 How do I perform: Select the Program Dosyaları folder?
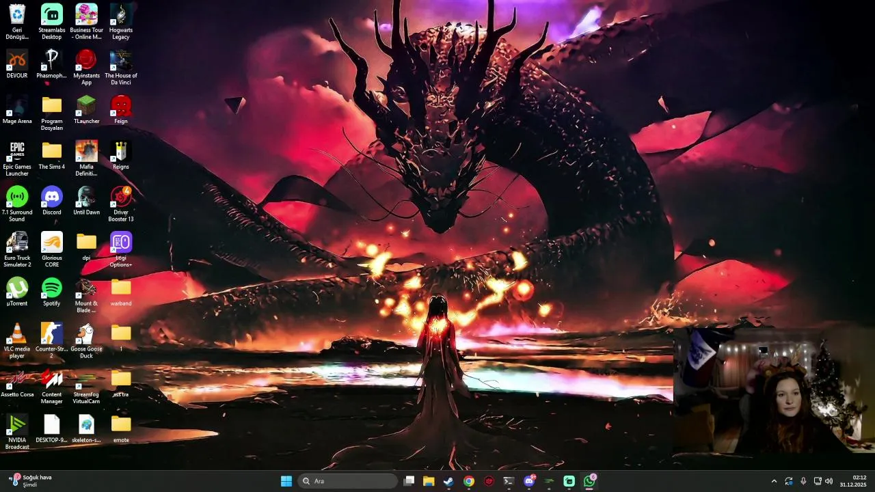(52, 113)
